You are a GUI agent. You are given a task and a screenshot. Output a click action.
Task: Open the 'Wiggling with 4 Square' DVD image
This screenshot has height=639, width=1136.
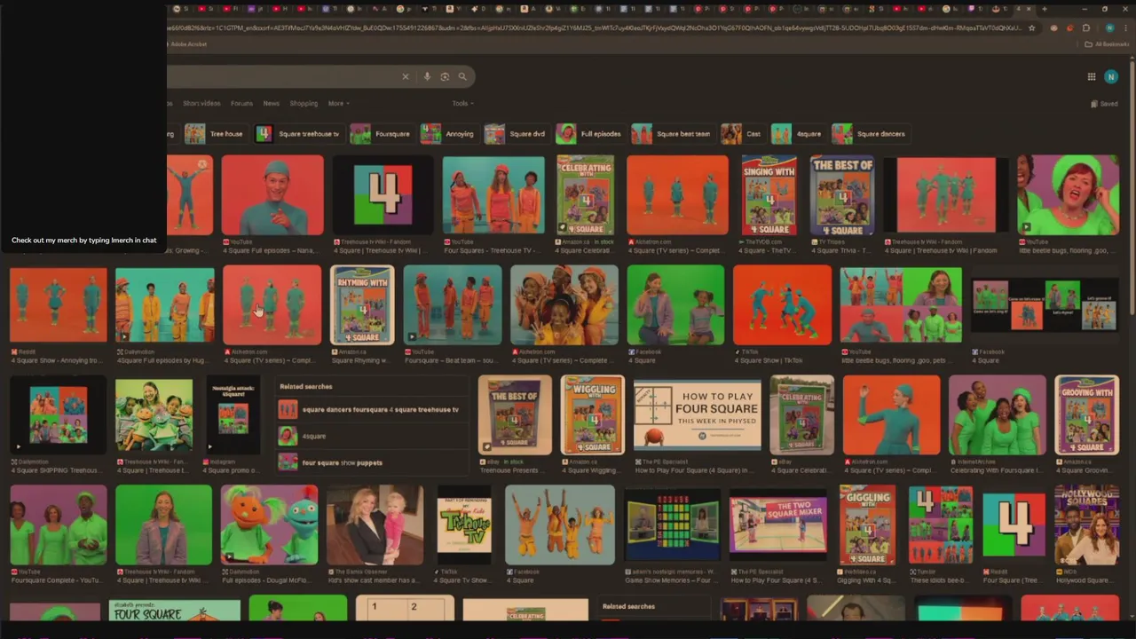pos(591,414)
